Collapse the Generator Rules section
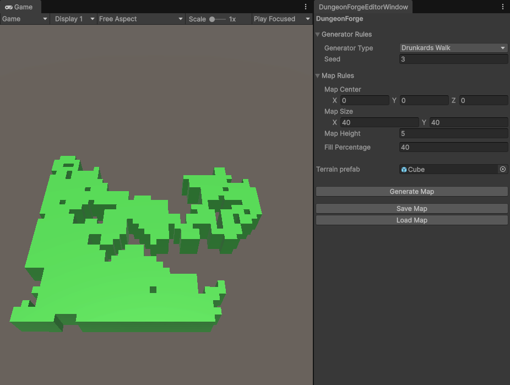The width and height of the screenshot is (510, 385). click(x=318, y=35)
